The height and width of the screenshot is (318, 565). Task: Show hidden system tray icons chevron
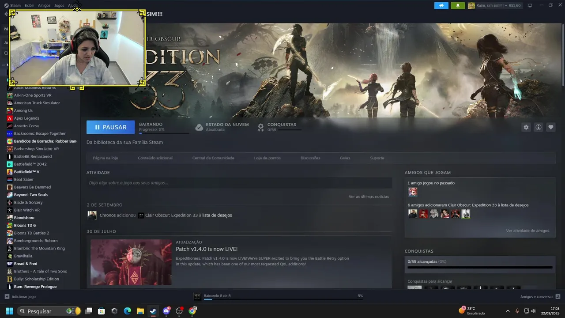[x=508, y=311]
